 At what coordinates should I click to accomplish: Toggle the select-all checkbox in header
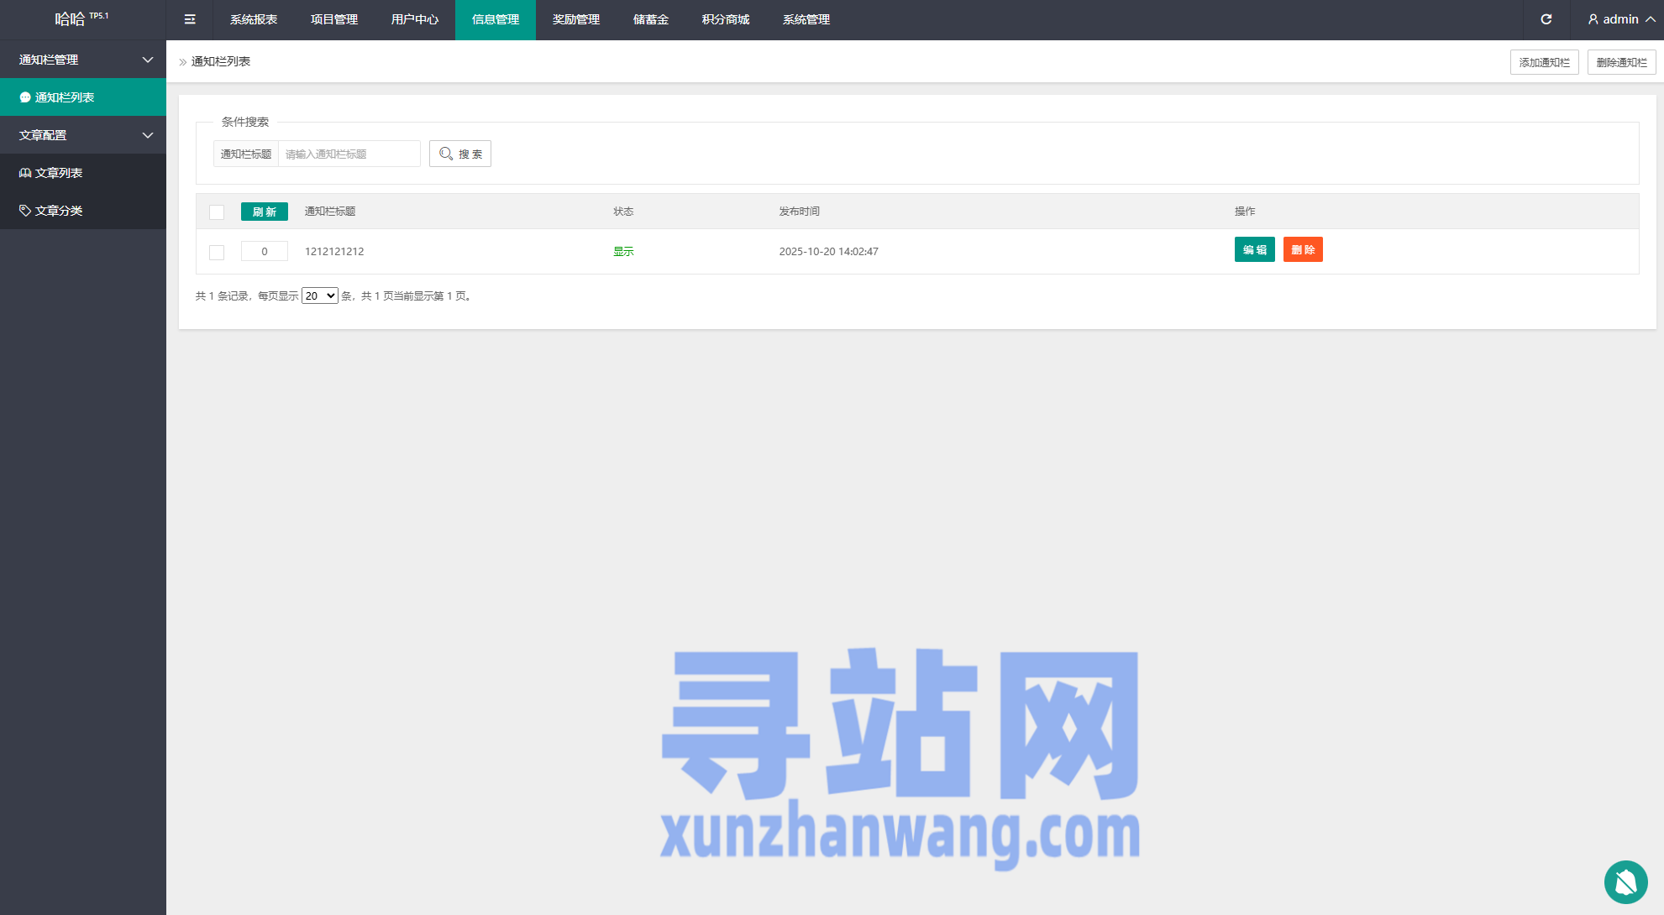[x=217, y=212]
